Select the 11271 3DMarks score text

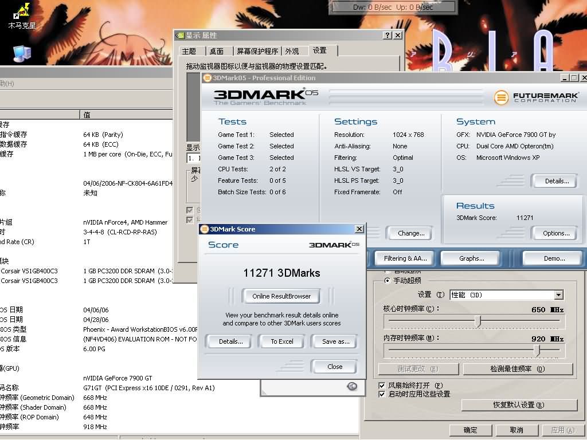click(x=281, y=273)
